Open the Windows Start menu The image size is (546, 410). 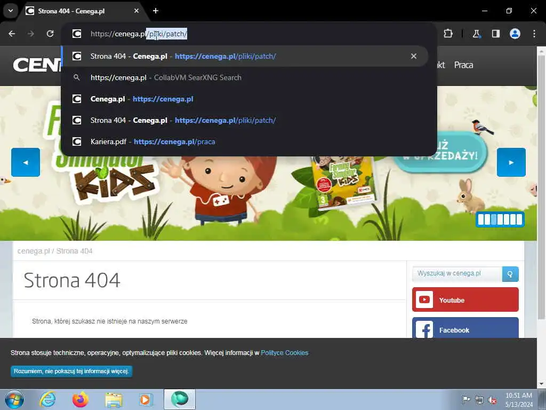pos(14,399)
